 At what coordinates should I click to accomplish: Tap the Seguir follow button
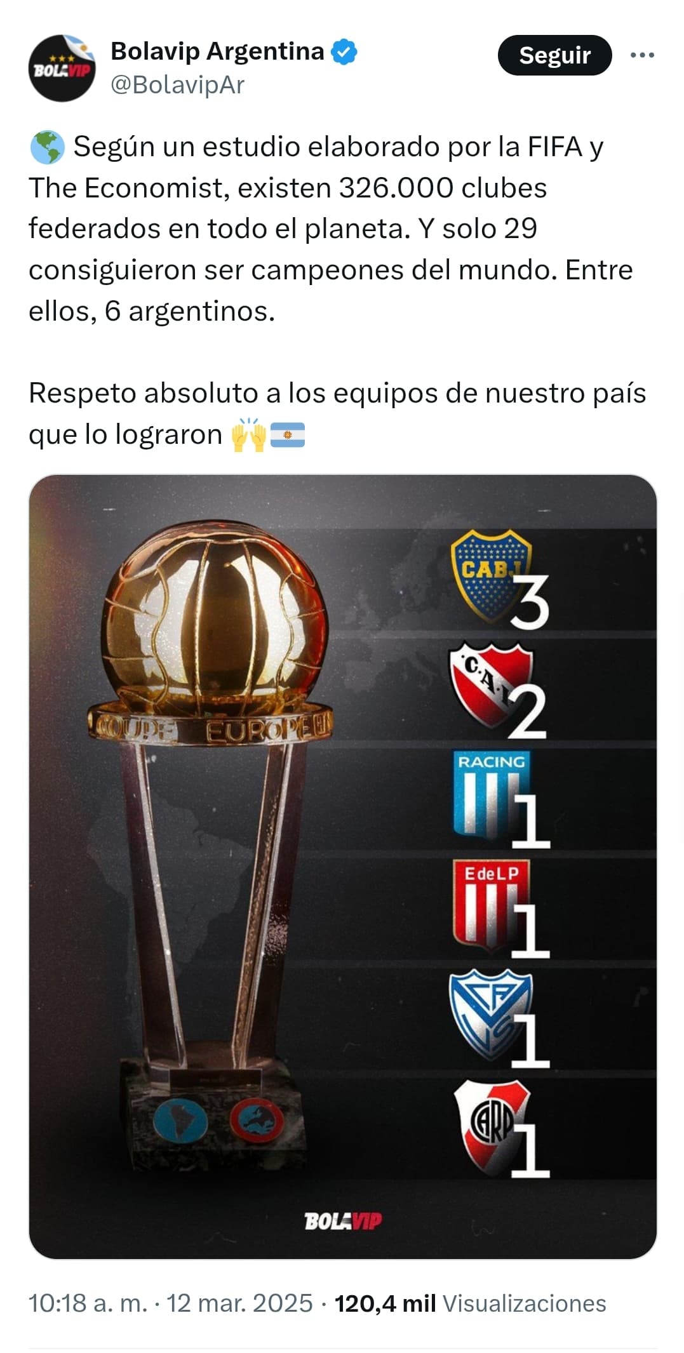coord(554,55)
